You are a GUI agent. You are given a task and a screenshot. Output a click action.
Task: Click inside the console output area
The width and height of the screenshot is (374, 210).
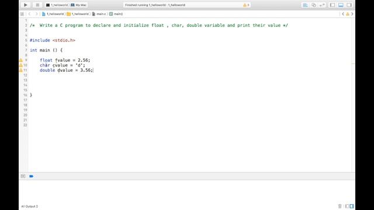tap(187, 192)
